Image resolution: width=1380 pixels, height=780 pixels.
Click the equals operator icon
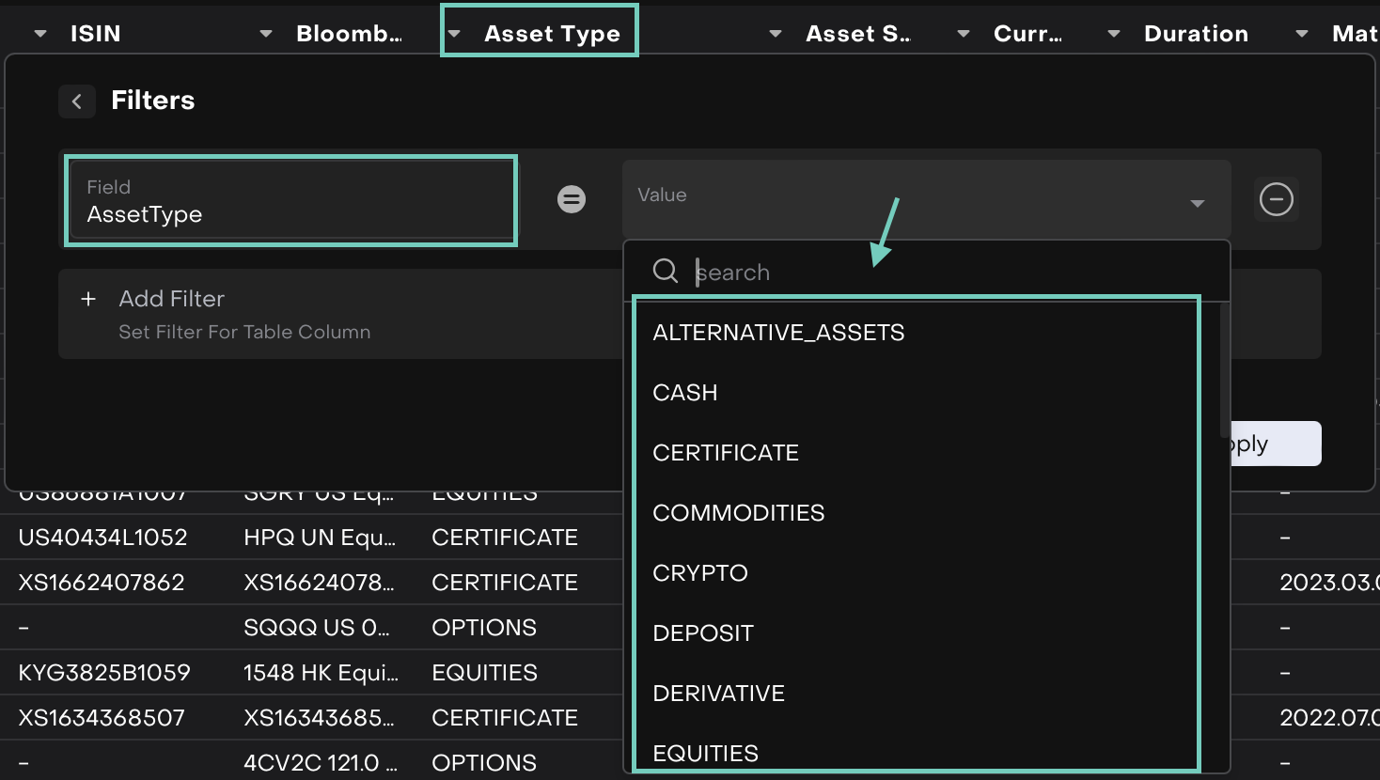572,199
